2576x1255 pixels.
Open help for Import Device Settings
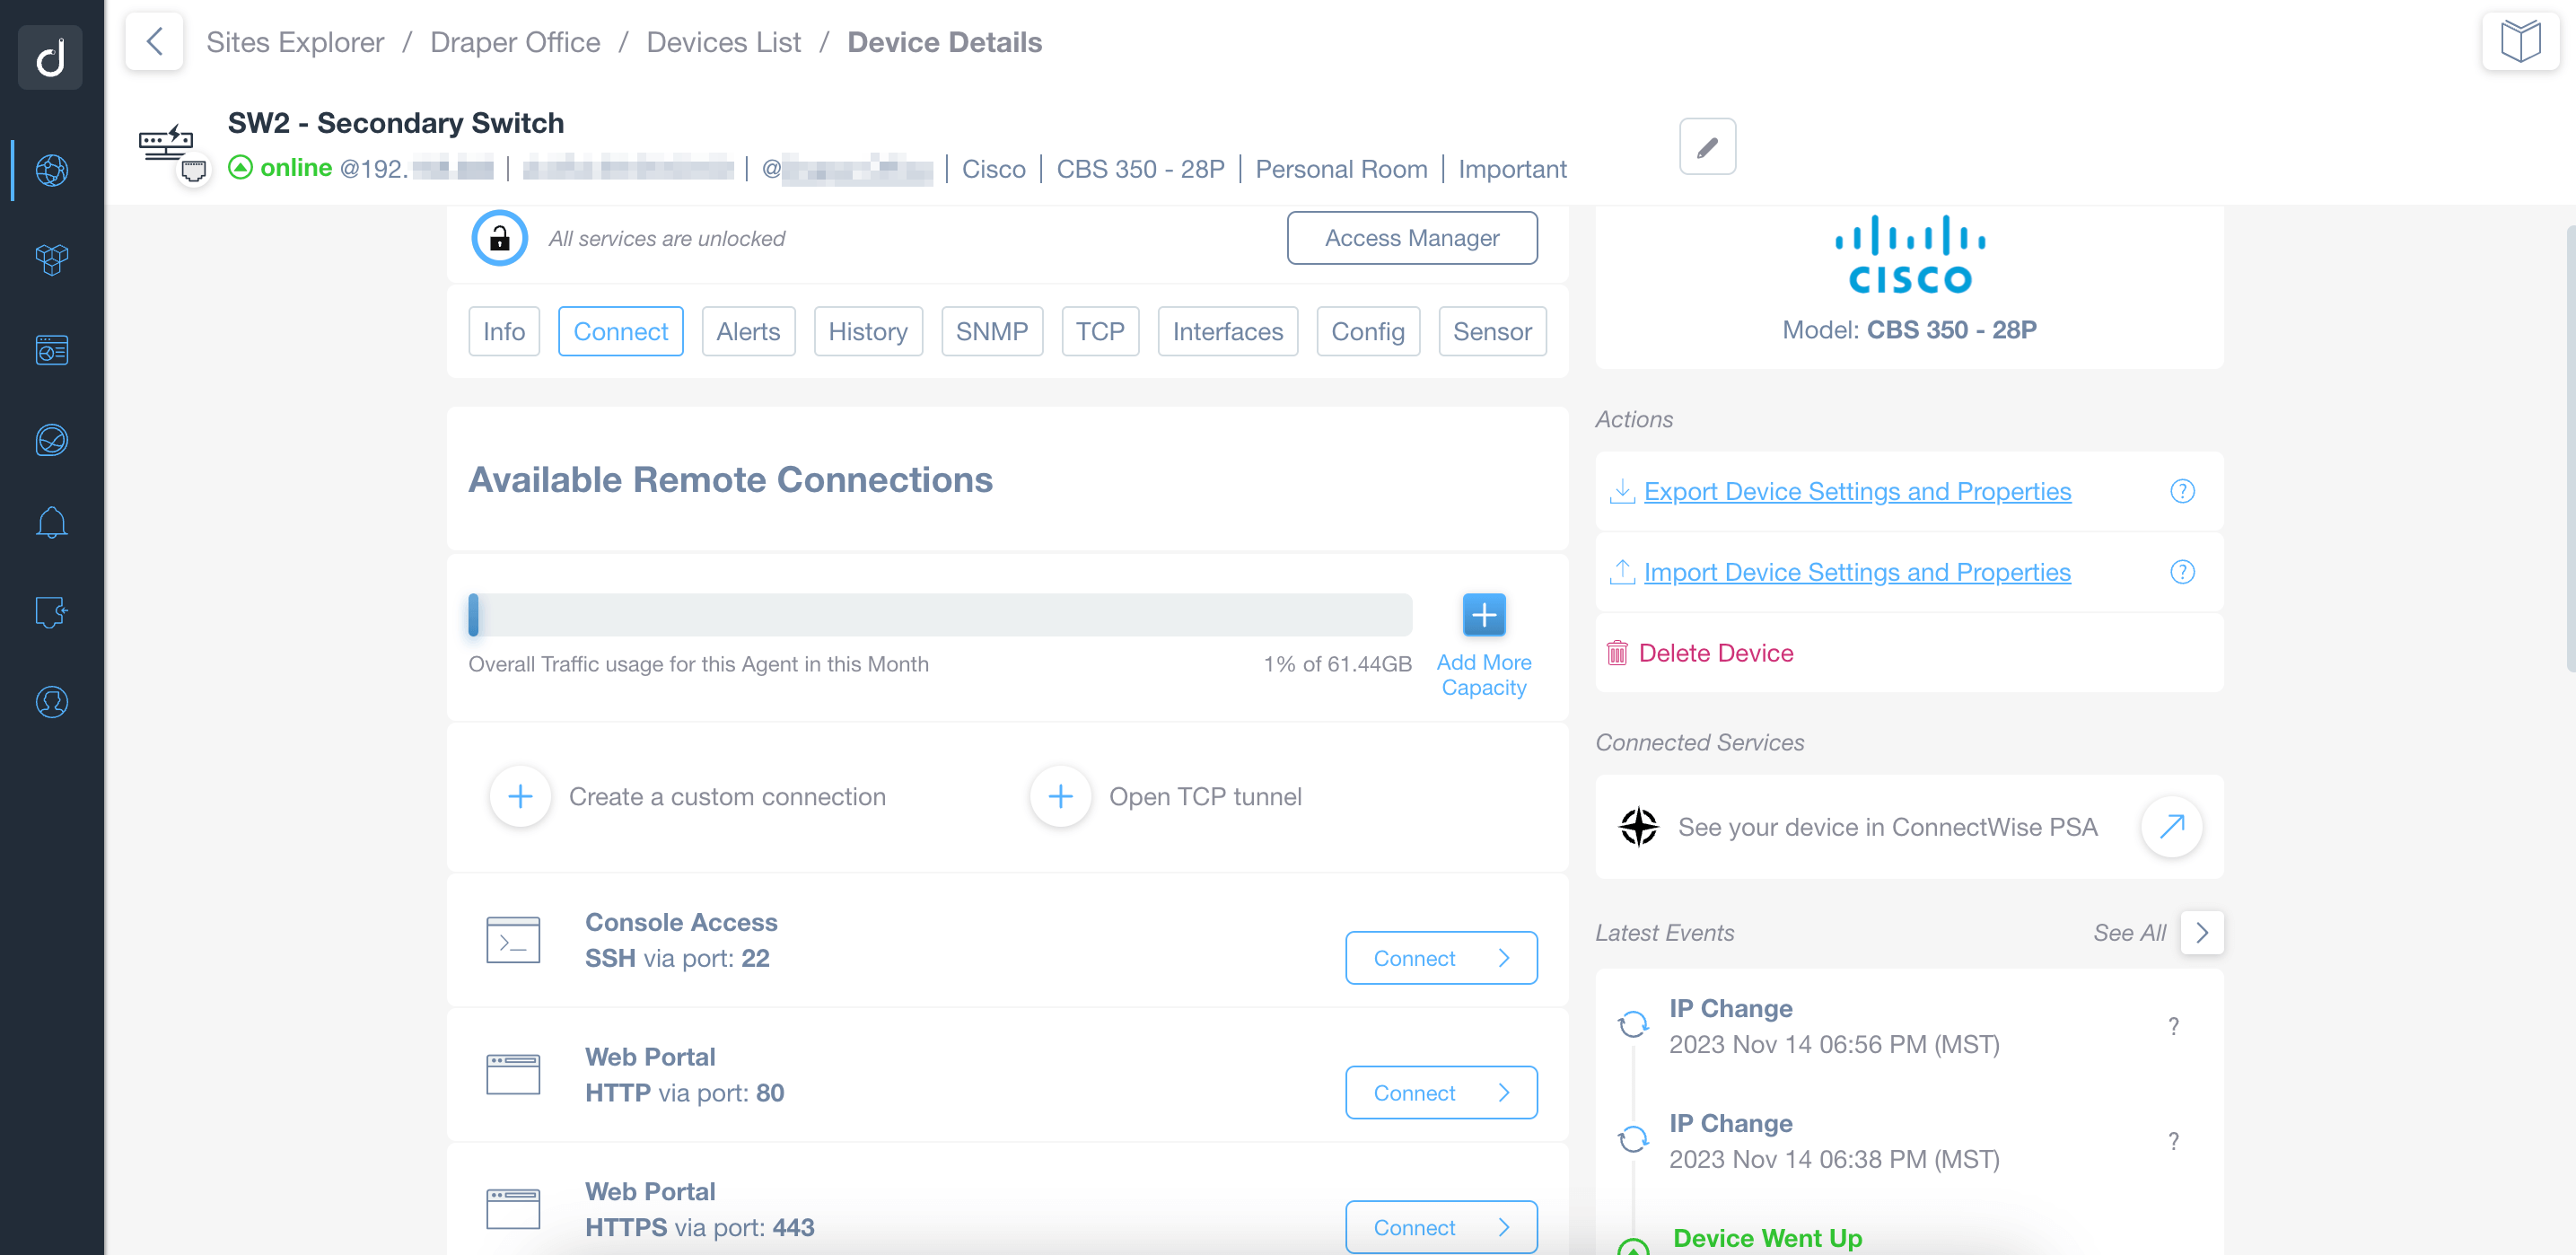pos(2182,573)
